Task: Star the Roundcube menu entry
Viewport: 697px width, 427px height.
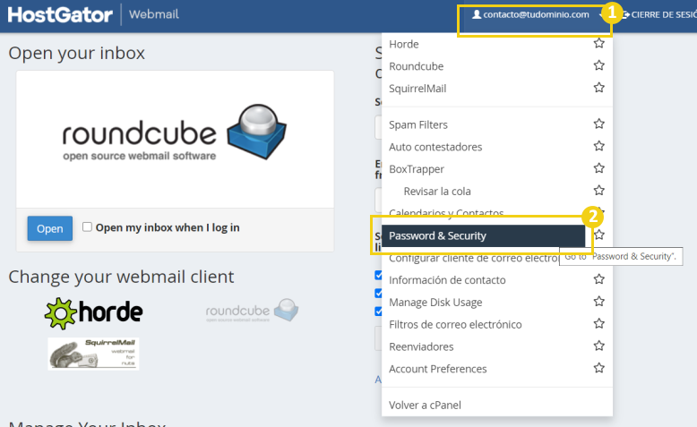Action: 598,65
